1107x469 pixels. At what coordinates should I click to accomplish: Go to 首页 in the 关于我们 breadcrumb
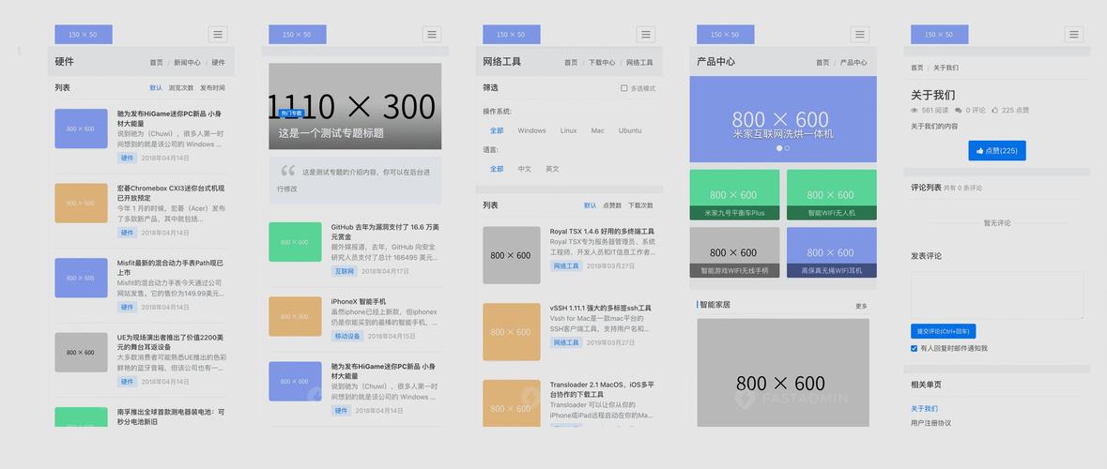917,68
